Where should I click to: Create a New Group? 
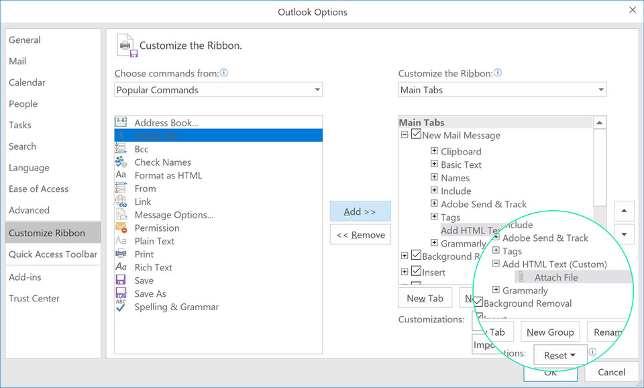pyautogui.click(x=550, y=332)
